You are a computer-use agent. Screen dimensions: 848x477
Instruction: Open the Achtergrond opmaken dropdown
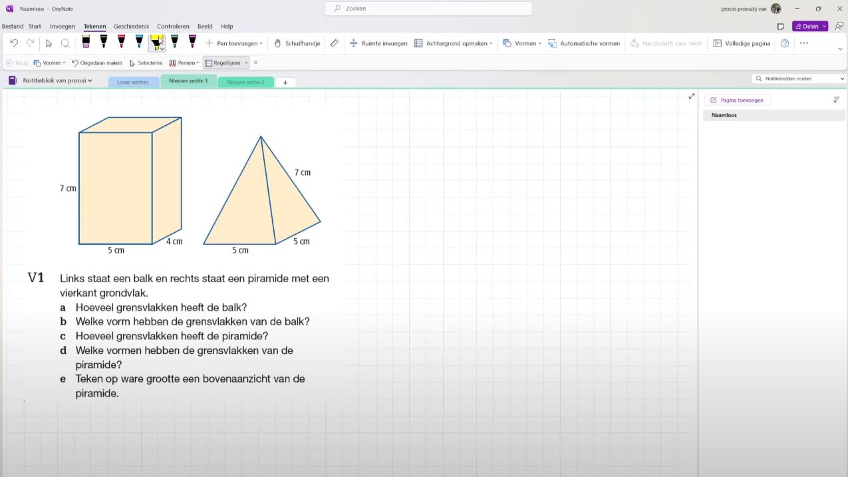[454, 43]
